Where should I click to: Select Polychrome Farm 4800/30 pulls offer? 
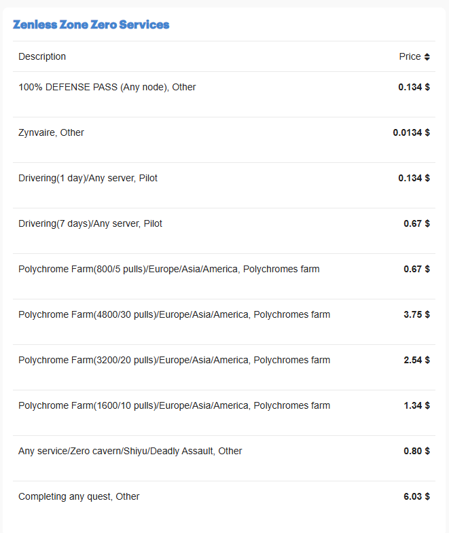(x=175, y=315)
